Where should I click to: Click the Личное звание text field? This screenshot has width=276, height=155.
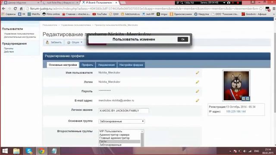click(124, 111)
